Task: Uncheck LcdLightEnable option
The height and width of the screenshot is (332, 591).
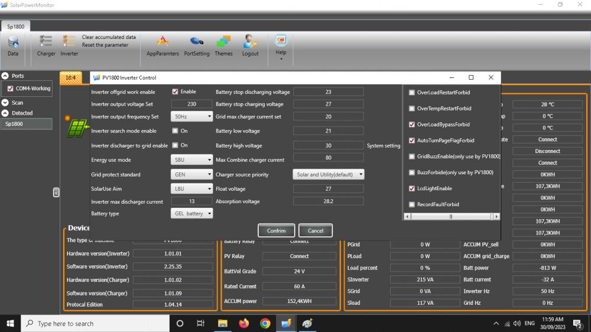Action: point(411,188)
